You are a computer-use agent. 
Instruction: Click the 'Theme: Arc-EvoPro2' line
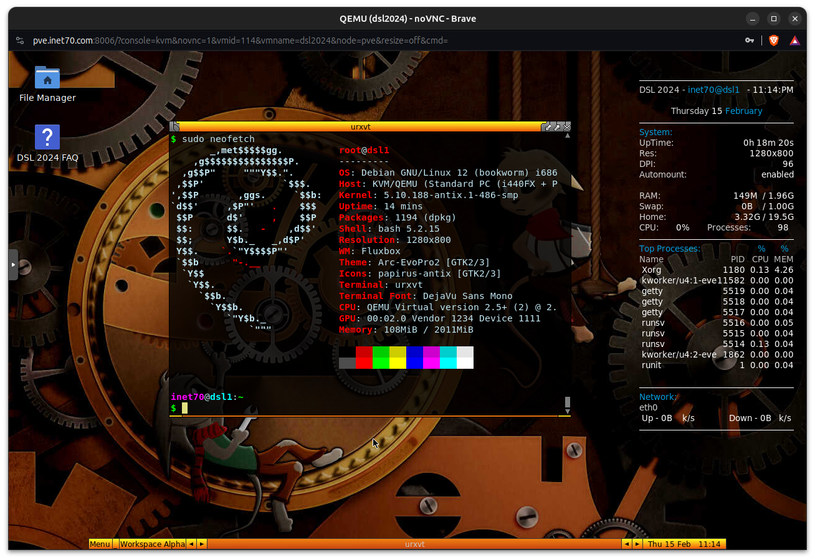[414, 262]
